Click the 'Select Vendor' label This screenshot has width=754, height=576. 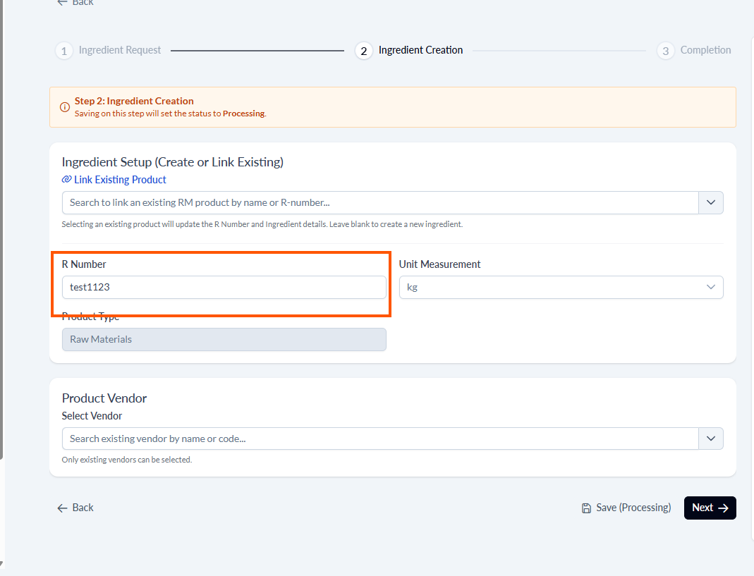tap(92, 416)
